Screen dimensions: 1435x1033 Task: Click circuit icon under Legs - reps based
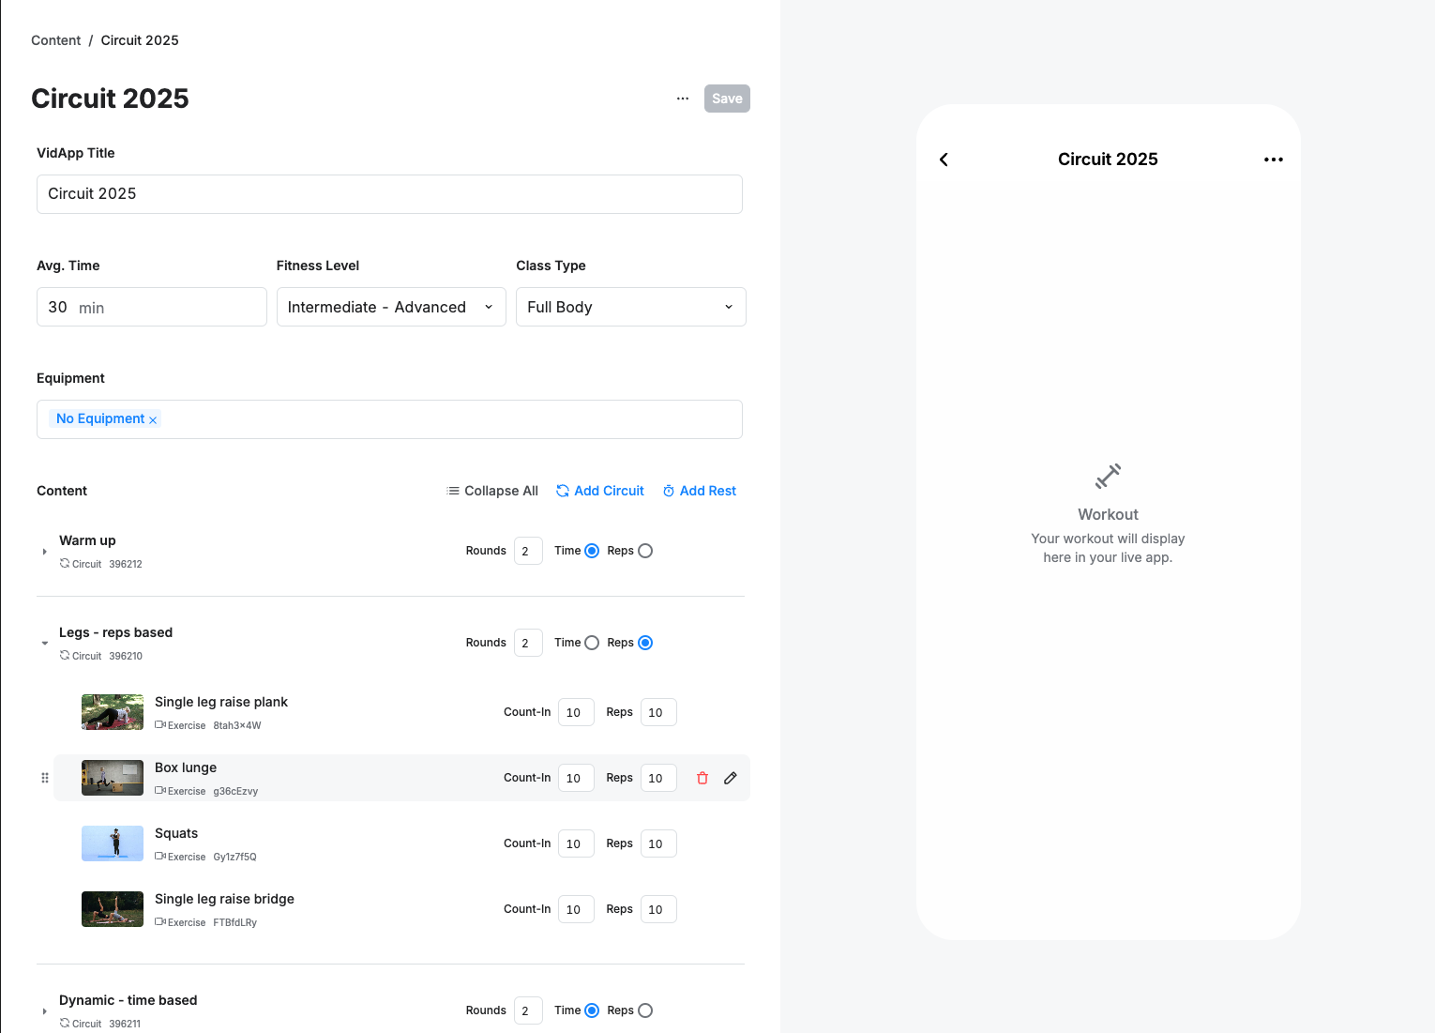click(x=65, y=656)
